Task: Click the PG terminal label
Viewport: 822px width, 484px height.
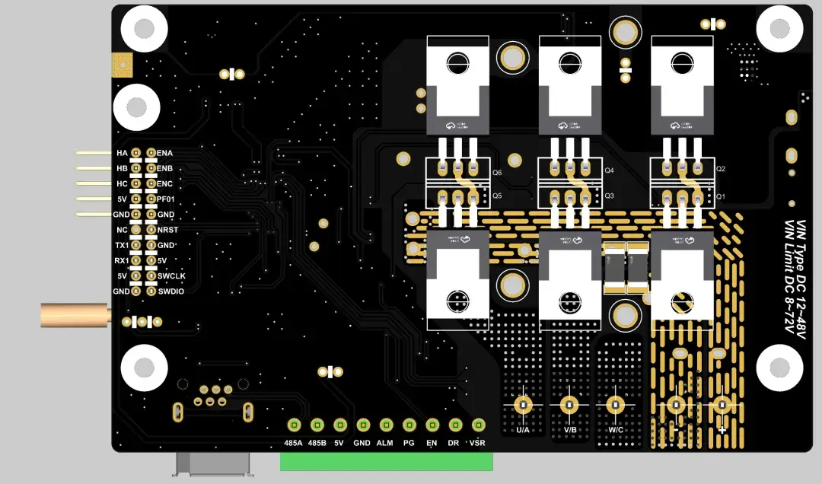Action: (409, 443)
